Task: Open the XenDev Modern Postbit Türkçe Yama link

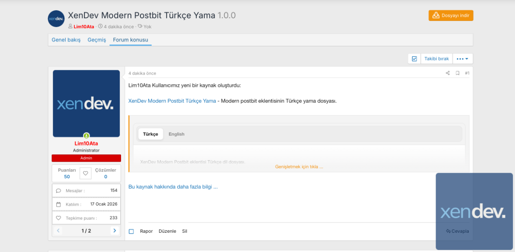Action: (172, 101)
